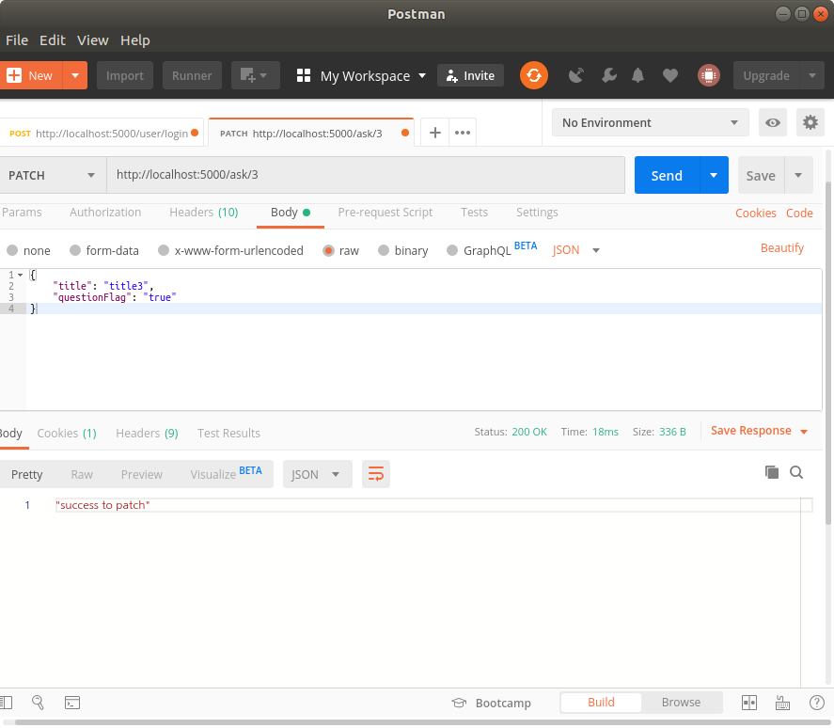
Task: Open manage environments gear icon
Action: pos(810,123)
